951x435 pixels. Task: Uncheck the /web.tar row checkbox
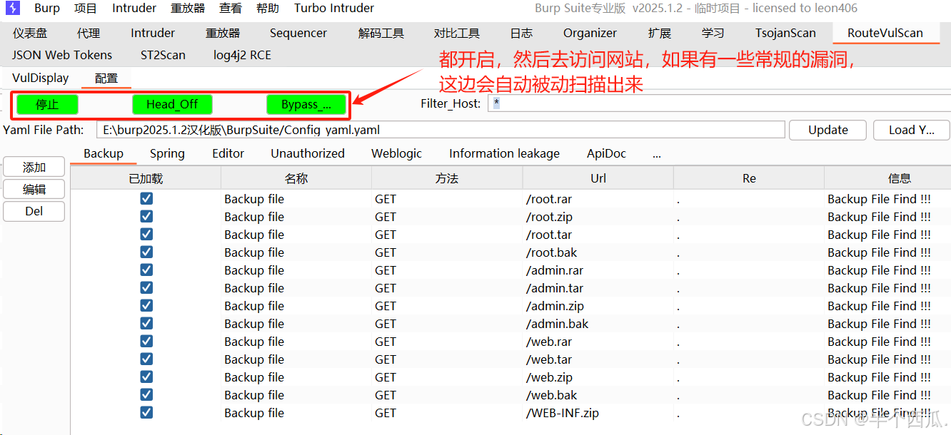(146, 359)
